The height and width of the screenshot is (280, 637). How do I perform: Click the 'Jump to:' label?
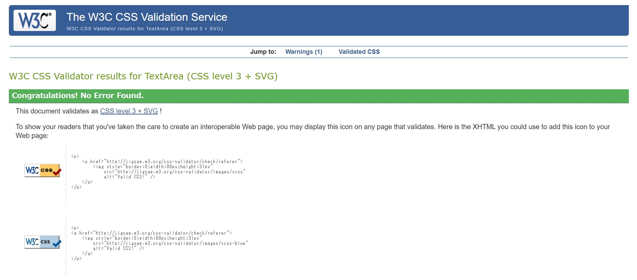(263, 52)
